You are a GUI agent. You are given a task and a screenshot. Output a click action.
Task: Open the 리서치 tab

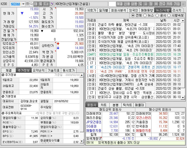177,10
